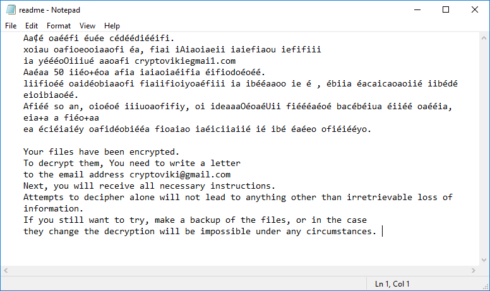The image size is (490, 291).
Task: Maximize the Notepad window
Action: tap(446, 10)
